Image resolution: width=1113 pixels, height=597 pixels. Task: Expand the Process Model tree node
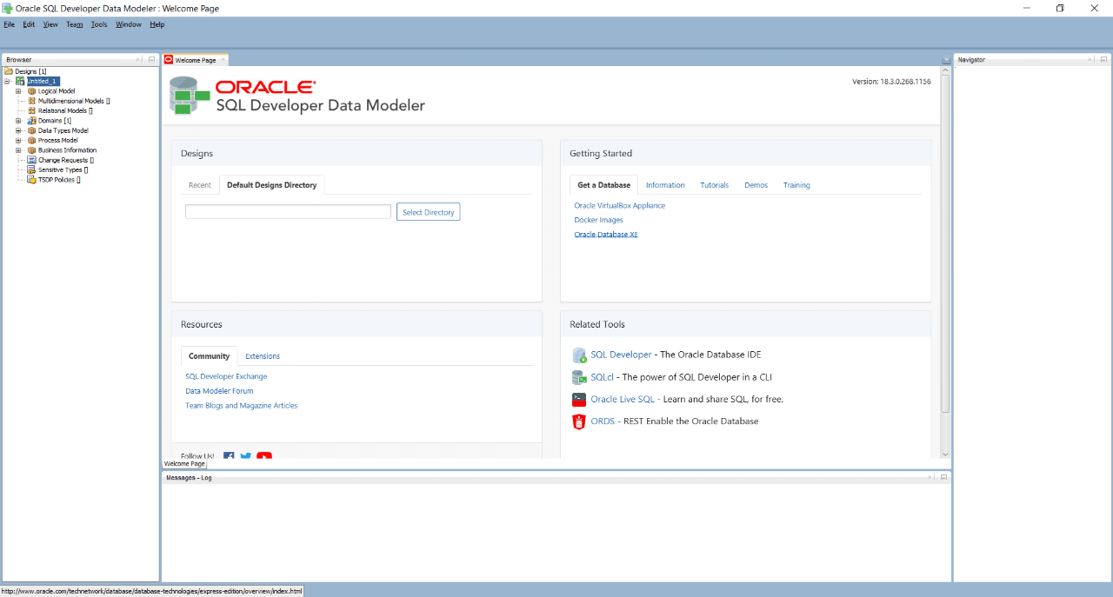[x=17, y=140]
